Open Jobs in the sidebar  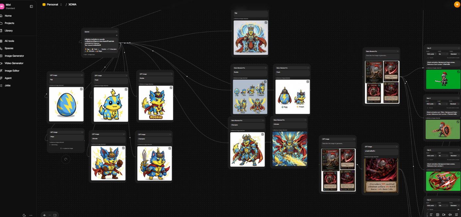coord(8,85)
